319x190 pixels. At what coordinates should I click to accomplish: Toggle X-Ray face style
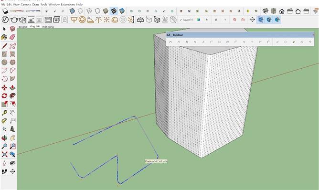72,11
